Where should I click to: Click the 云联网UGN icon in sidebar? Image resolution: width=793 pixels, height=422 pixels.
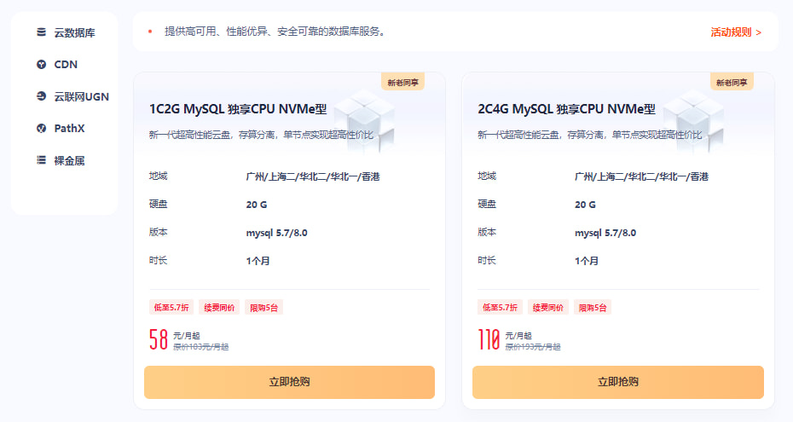[41, 96]
